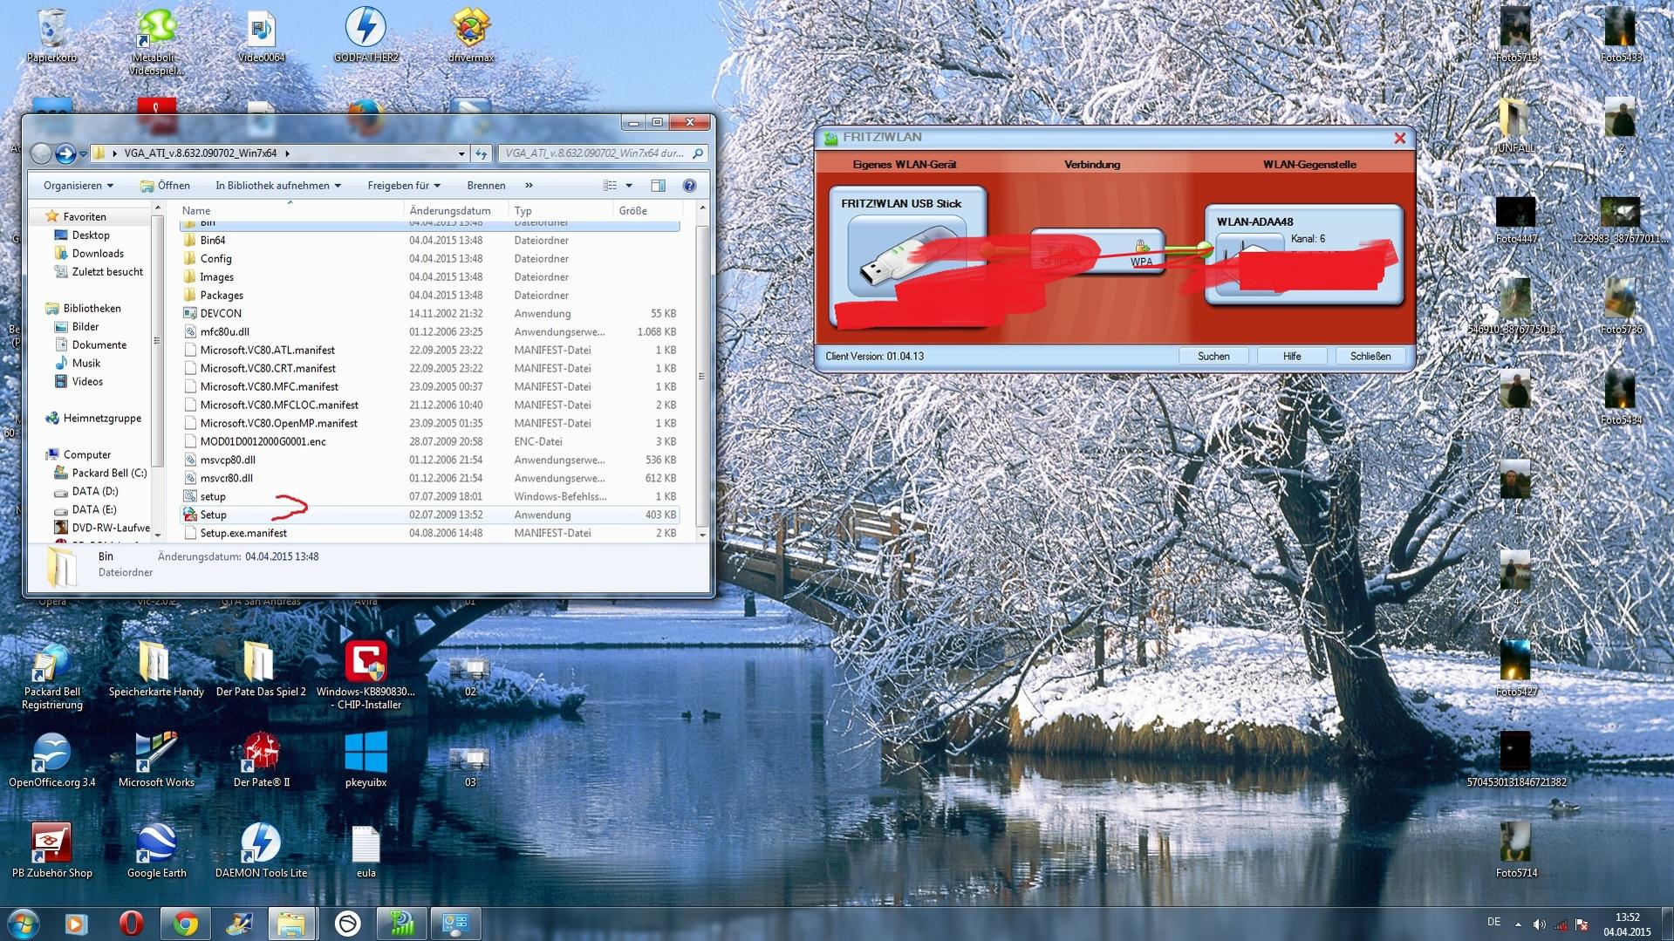
Task: Expand the path arrow after VGA_ATI folder name
Action: pos(287,153)
